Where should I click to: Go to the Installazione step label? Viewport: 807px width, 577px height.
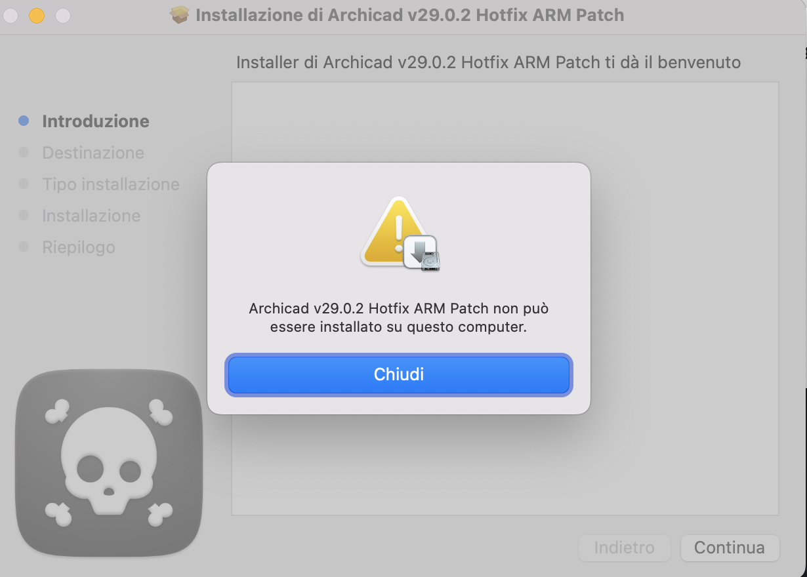(91, 216)
